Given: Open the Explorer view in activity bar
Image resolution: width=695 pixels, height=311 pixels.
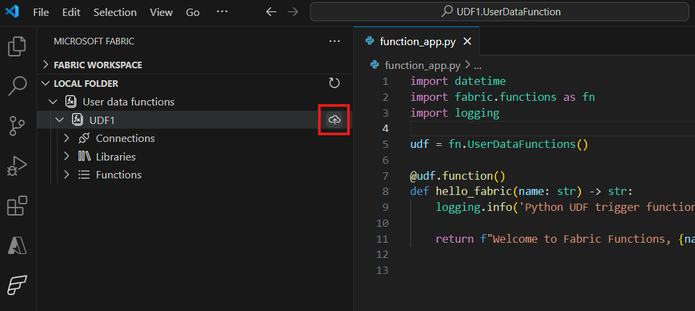Looking at the screenshot, I should (x=17, y=46).
